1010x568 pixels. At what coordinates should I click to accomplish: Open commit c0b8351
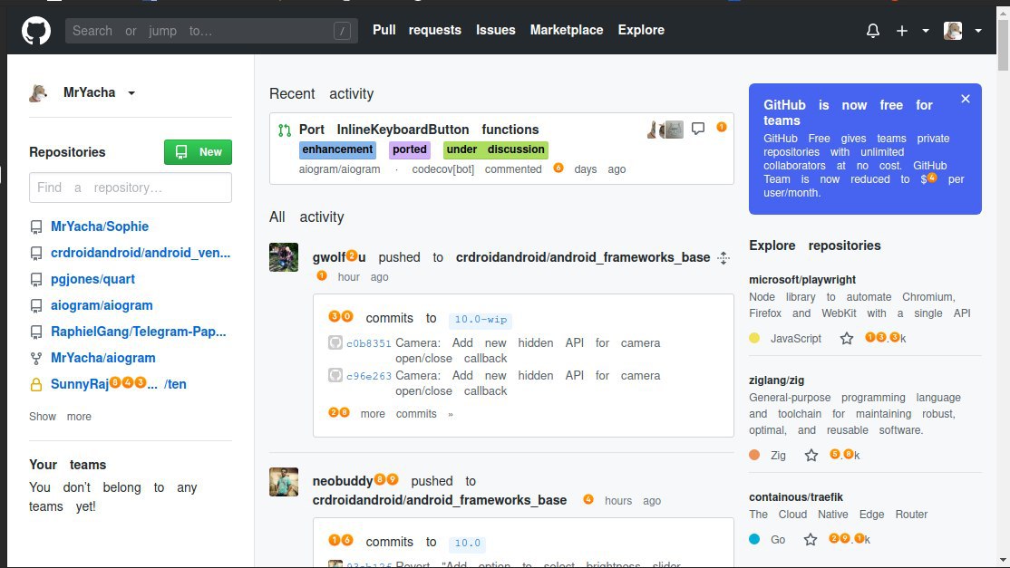tap(369, 343)
